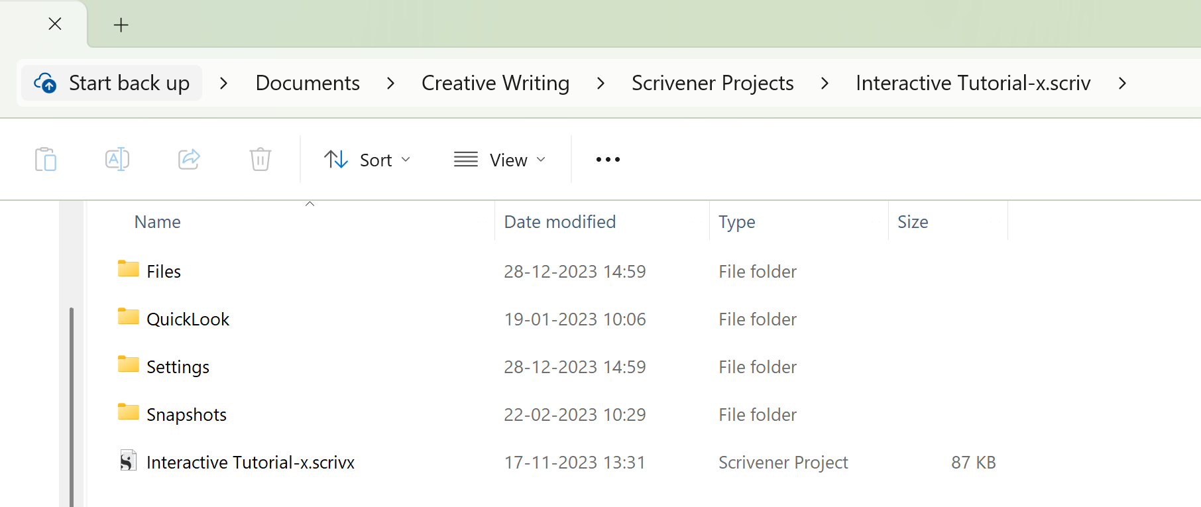Viewport: 1201px width, 507px height.
Task: Sort by Date modified column header
Action: click(x=560, y=222)
